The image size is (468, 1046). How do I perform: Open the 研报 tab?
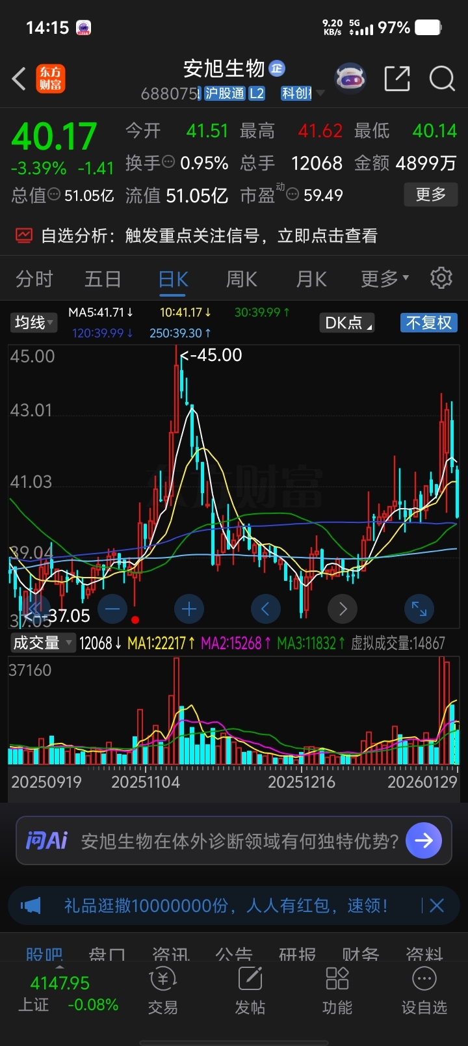tap(297, 954)
